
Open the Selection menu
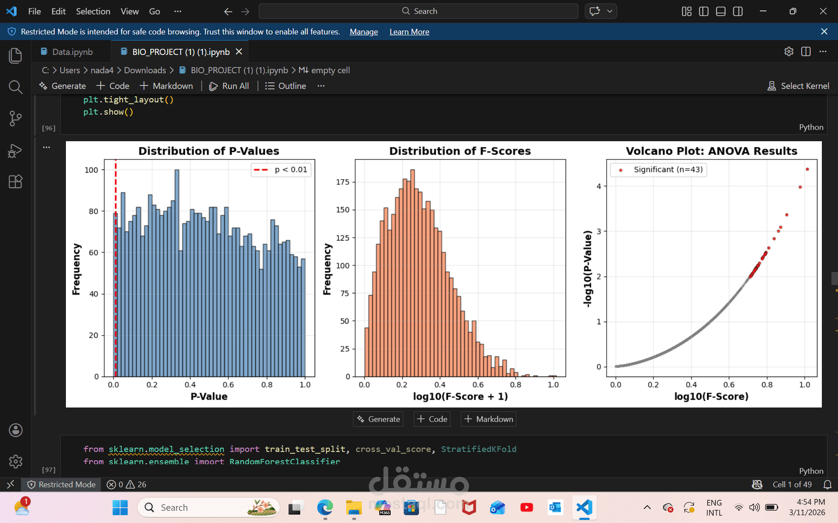[x=93, y=11]
